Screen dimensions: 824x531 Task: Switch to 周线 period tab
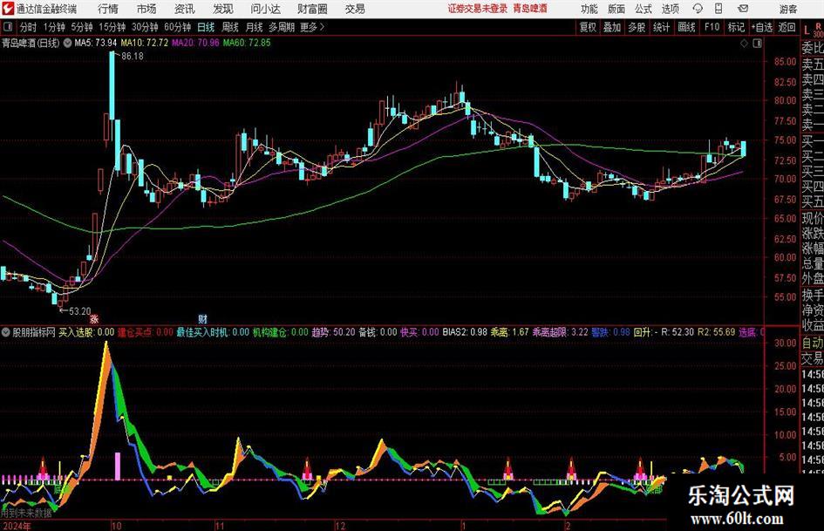230,27
